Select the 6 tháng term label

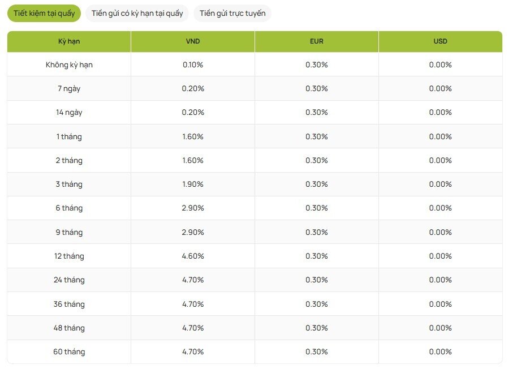pyautogui.click(x=69, y=208)
